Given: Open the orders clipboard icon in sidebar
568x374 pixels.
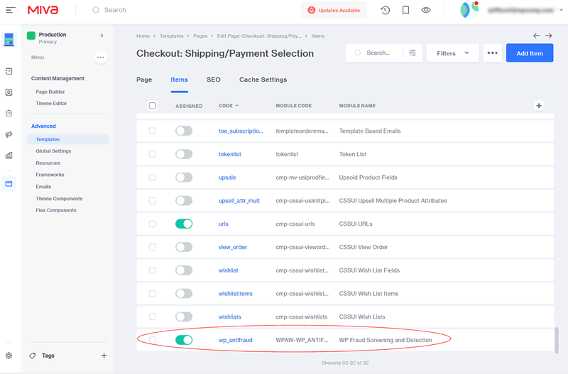Looking at the screenshot, I should coord(9,114).
